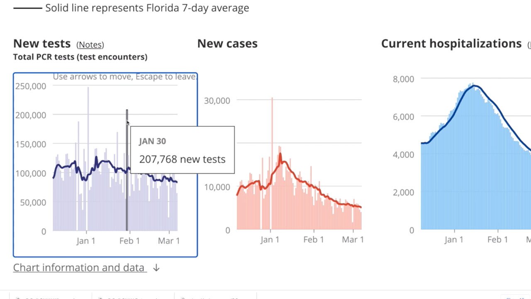This screenshot has width=531, height=299.
Task: Expand the Chart information and data section
Action: (x=79, y=267)
